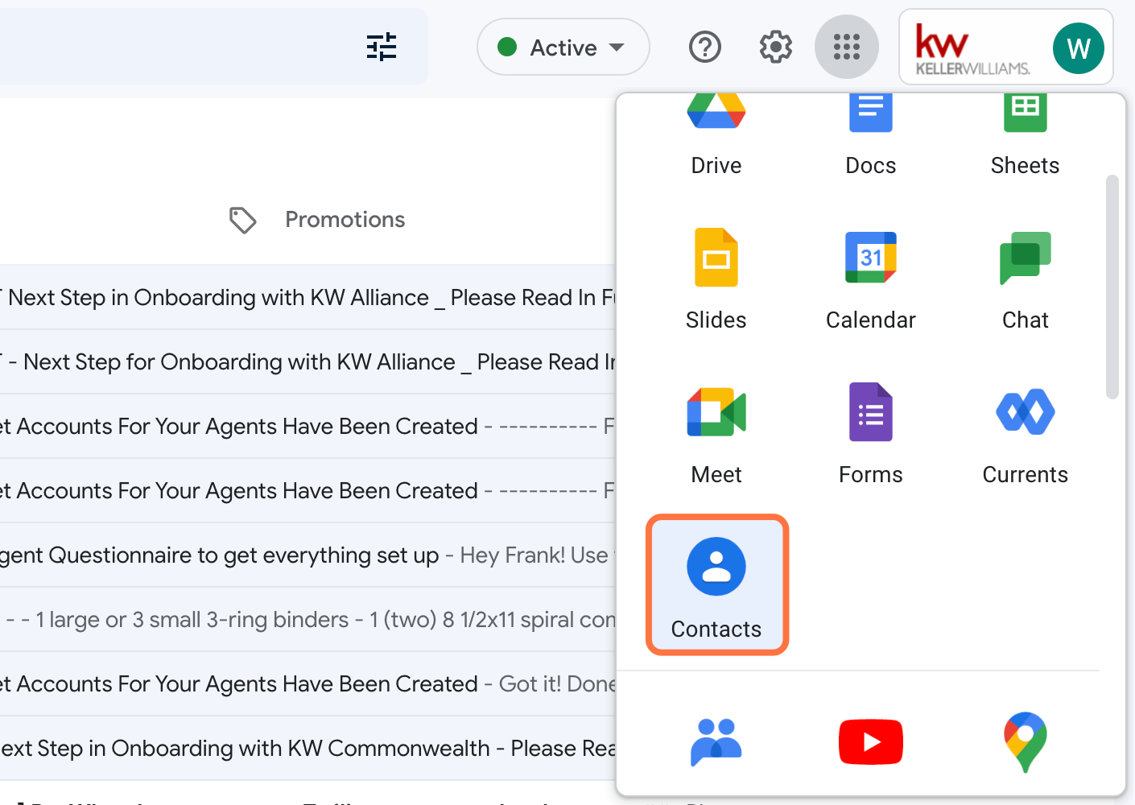Switch to the Promotions tab
The image size is (1135, 805).
(317, 220)
